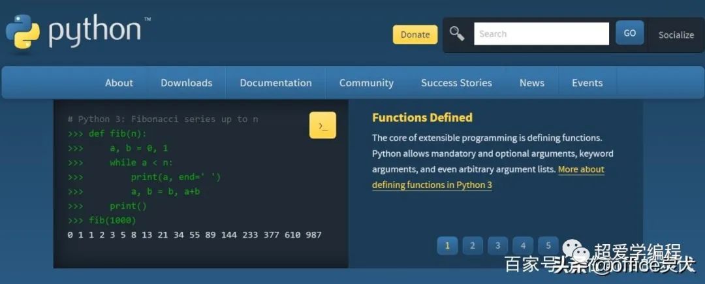This screenshot has height=284, width=705.
Task: Launch the interactive shell yellow button
Action: click(322, 125)
